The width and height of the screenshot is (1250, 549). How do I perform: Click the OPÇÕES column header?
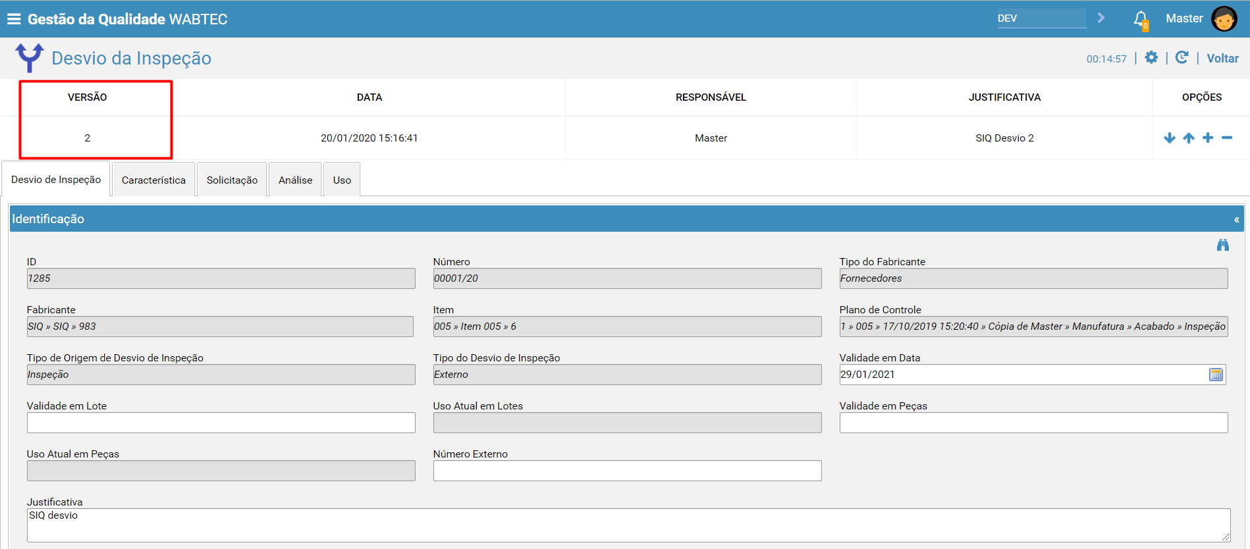point(1201,97)
